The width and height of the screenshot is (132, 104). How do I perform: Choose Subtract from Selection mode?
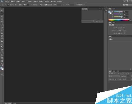pos(13,5)
